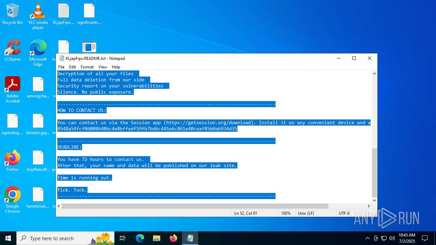The width and height of the screenshot is (436, 245).
Task: Open Task View on taskbar
Action: coord(123,238)
